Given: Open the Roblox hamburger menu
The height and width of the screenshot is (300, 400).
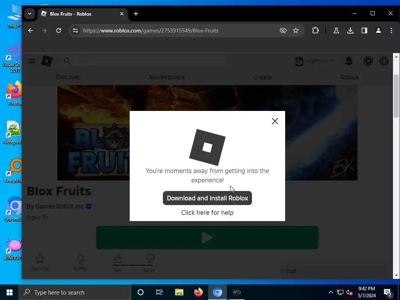Looking at the screenshot, I should [x=32, y=61].
